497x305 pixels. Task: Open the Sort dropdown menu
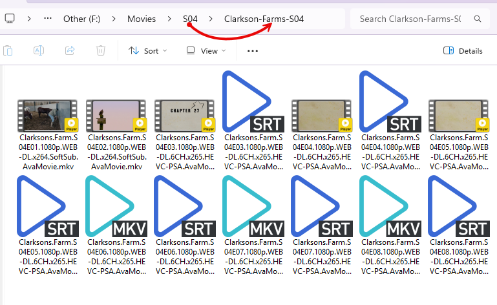pyautogui.click(x=147, y=50)
